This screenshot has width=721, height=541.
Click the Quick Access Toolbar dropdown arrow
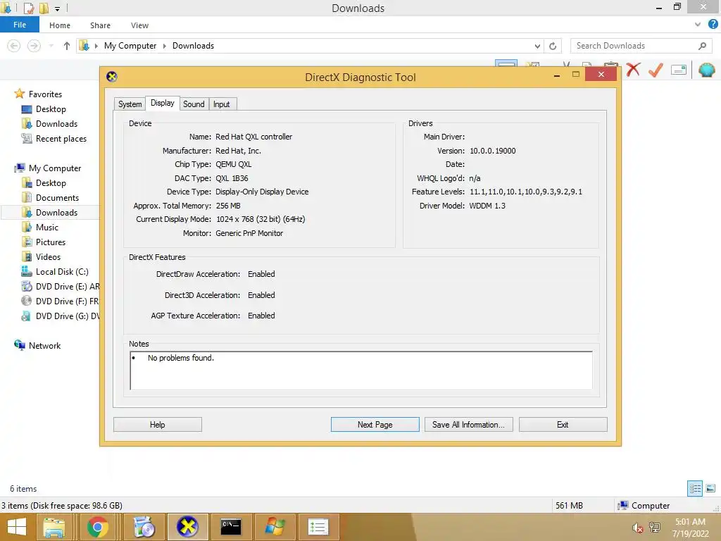click(x=58, y=8)
